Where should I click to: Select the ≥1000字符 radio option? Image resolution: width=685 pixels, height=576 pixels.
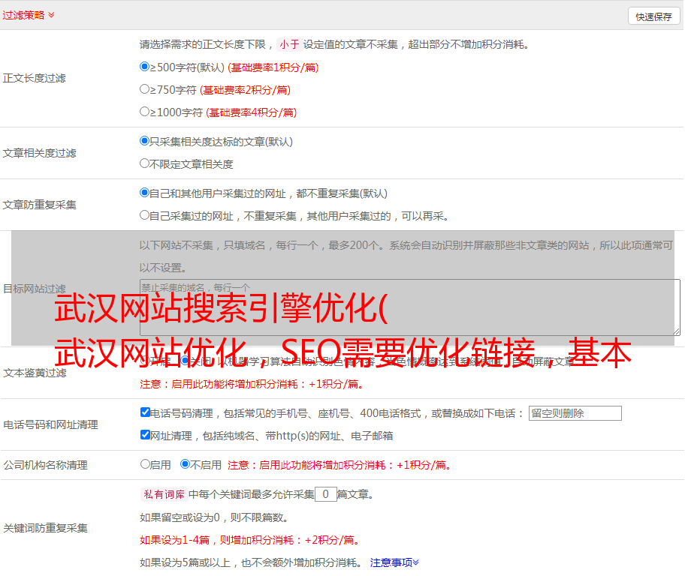click(x=144, y=111)
